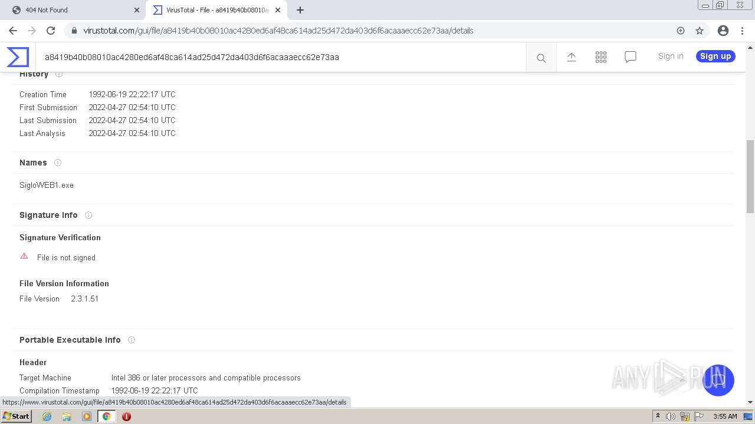
Task: Click the network tray icon
Action: point(685,416)
